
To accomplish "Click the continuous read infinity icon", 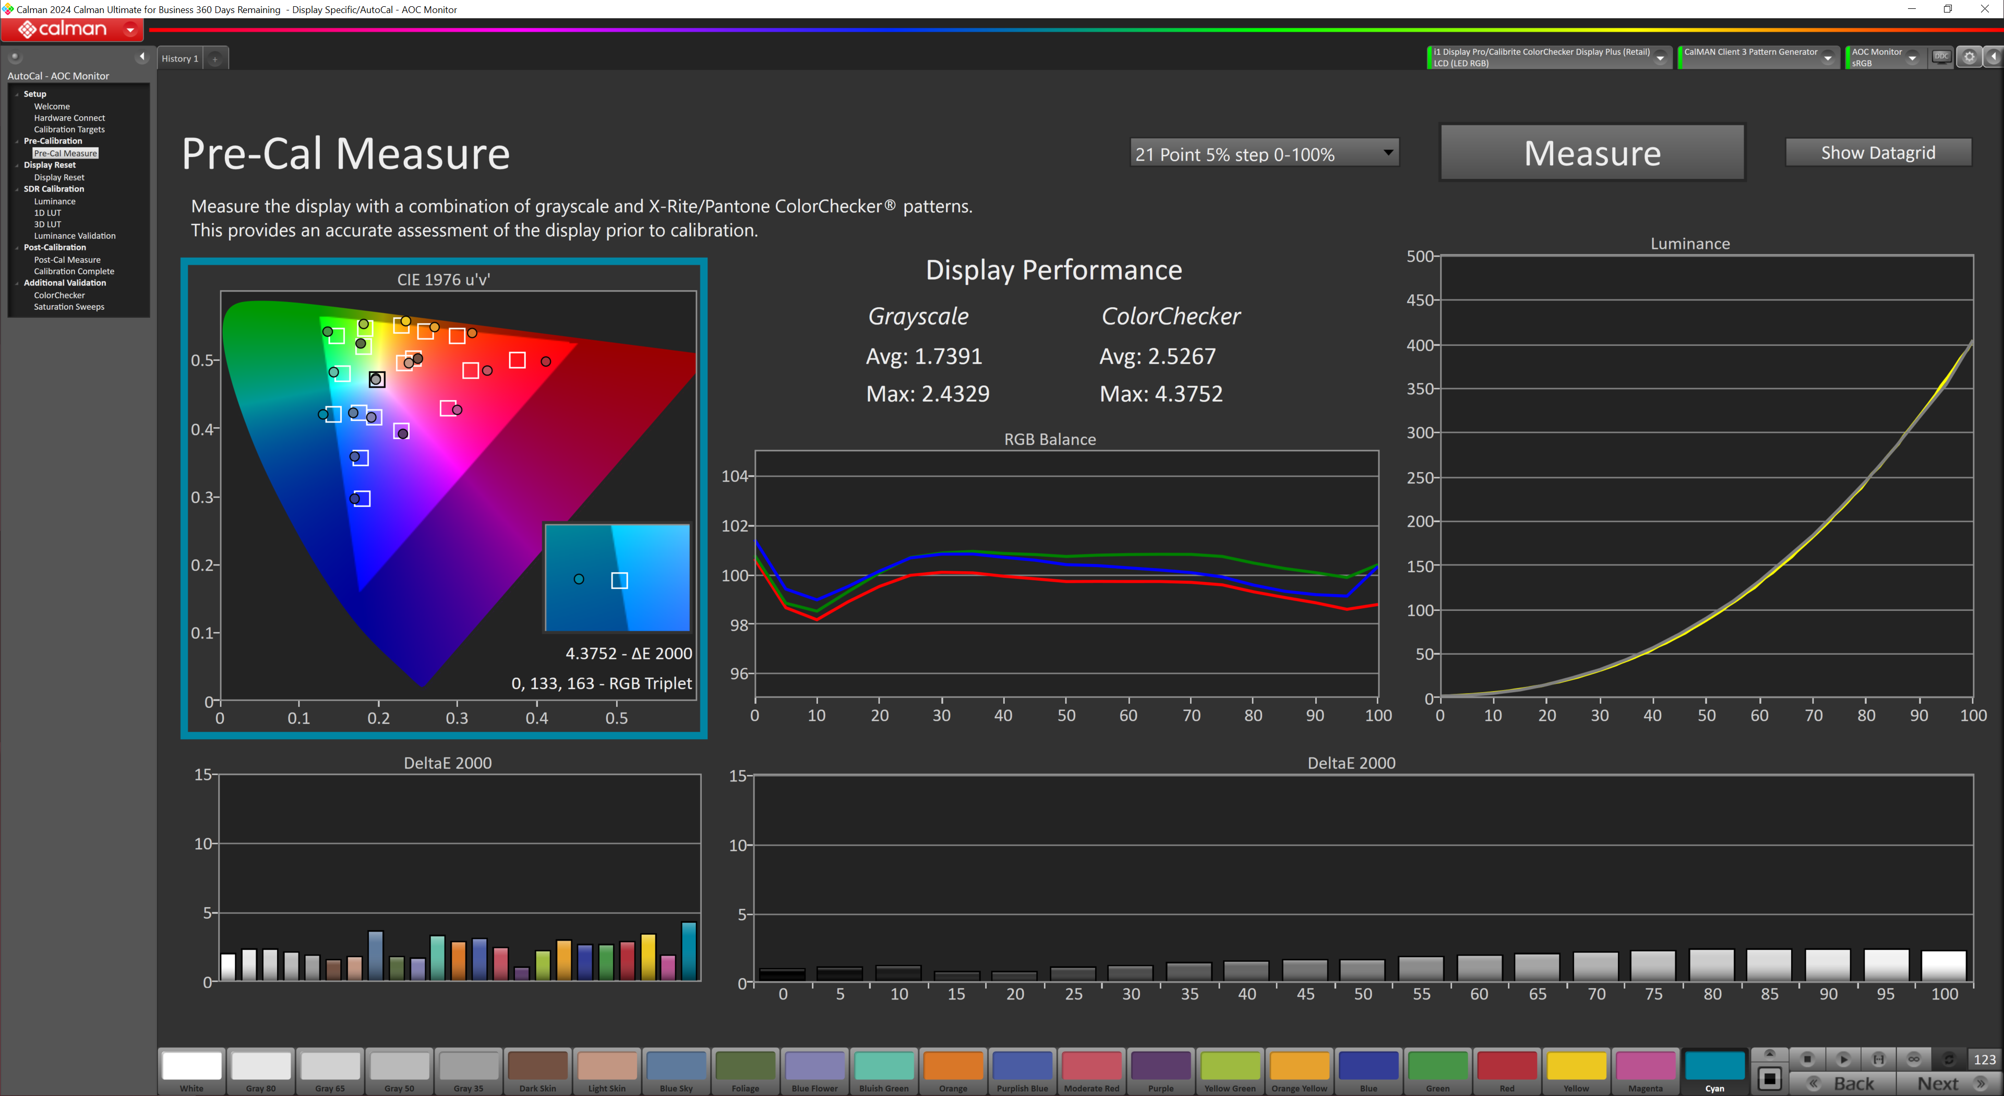I will pyautogui.click(x=1914, y=1058).
